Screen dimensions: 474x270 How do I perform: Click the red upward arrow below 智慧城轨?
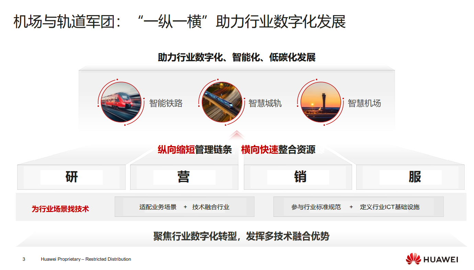[236, 136]
